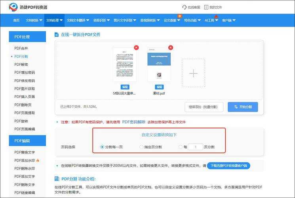
Task: Open PDF页面提取 in sidebar
Action: pos(25,113)
